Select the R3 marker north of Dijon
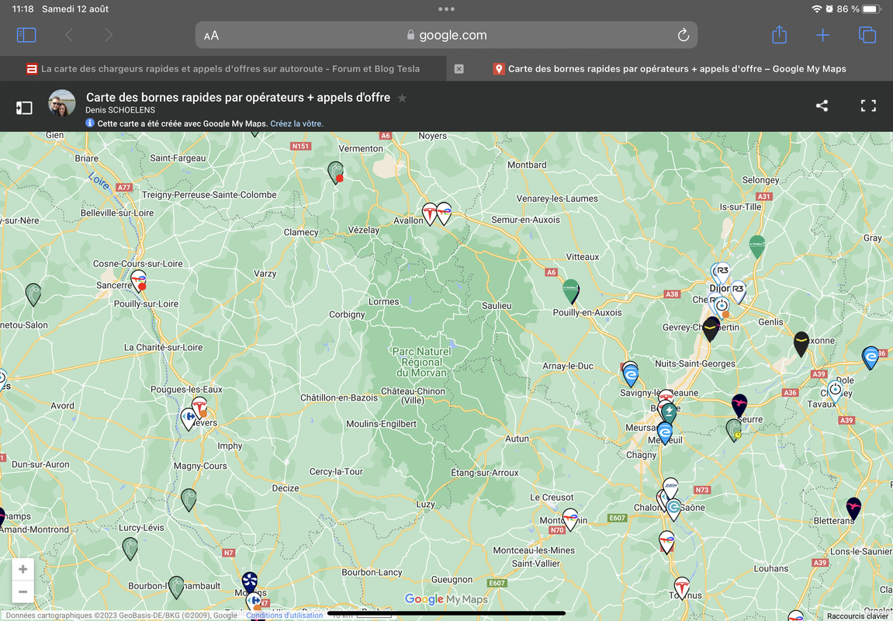893x621 pixels. pyautogui.click(x=722, y=273)
